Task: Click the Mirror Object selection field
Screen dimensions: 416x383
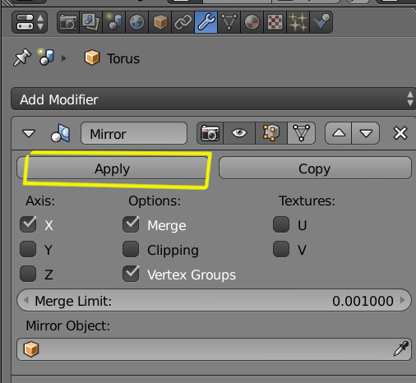Action: [x=214, y=349]
